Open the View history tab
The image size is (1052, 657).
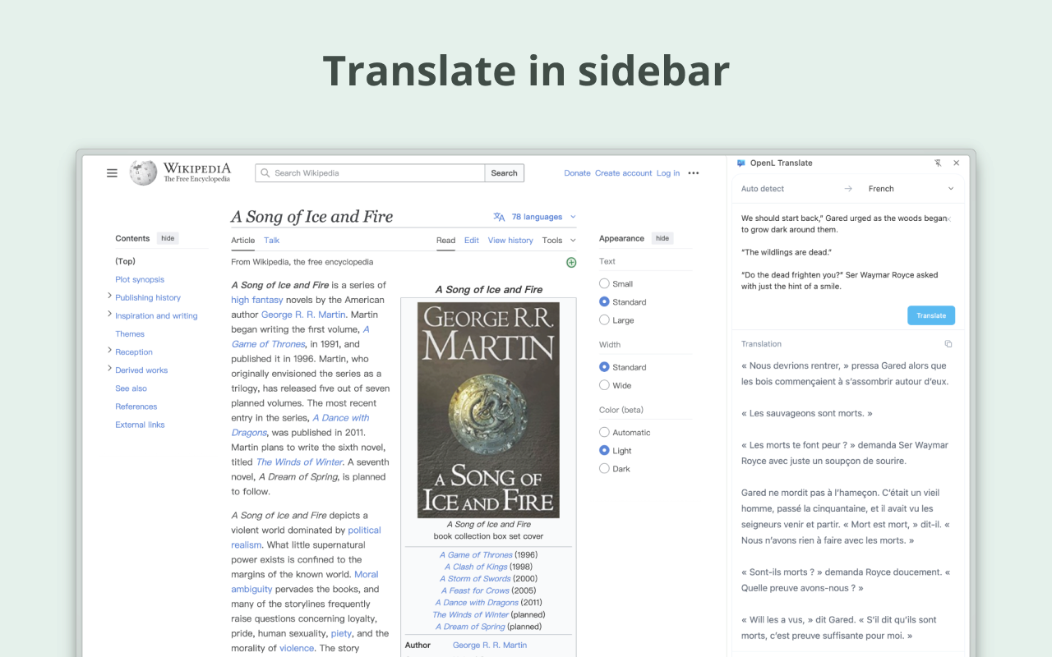click(x=510, y=240)
